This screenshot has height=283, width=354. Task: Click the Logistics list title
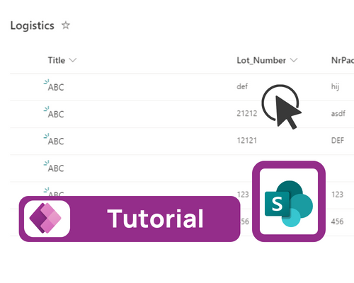33,25
